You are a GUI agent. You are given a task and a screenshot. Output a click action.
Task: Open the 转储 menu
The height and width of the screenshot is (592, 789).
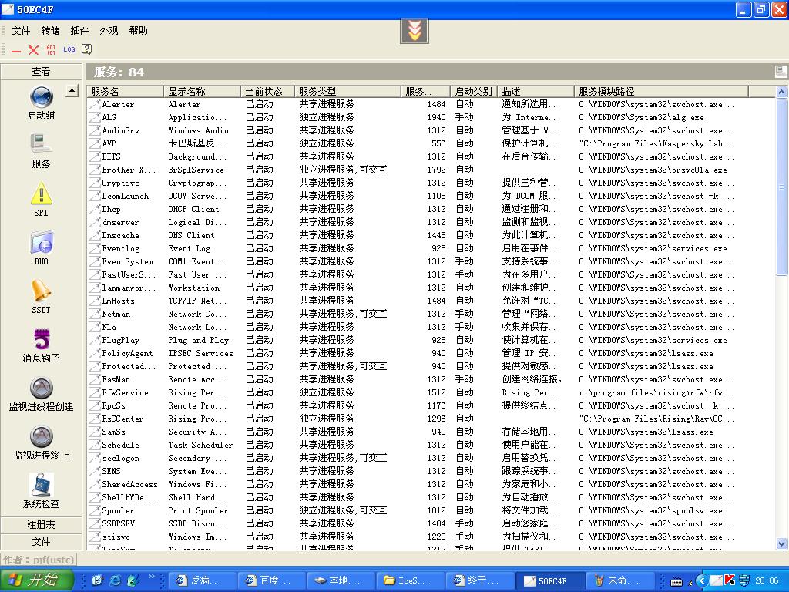click(50, 31)
